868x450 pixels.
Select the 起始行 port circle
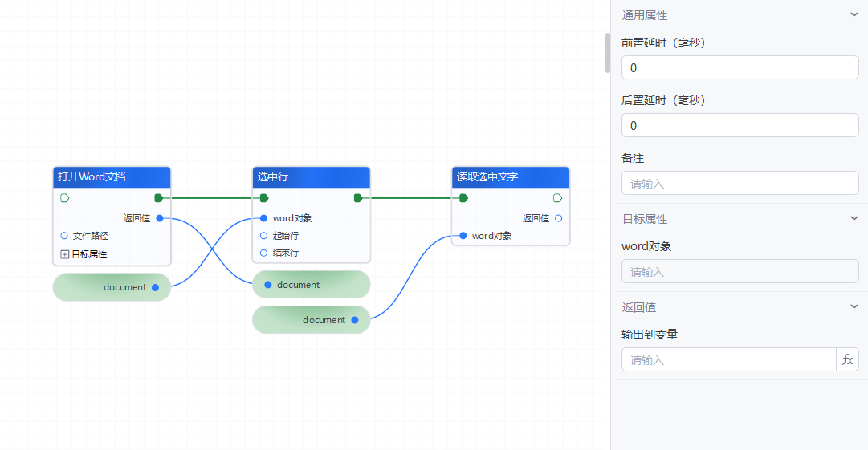click(263, 236)
